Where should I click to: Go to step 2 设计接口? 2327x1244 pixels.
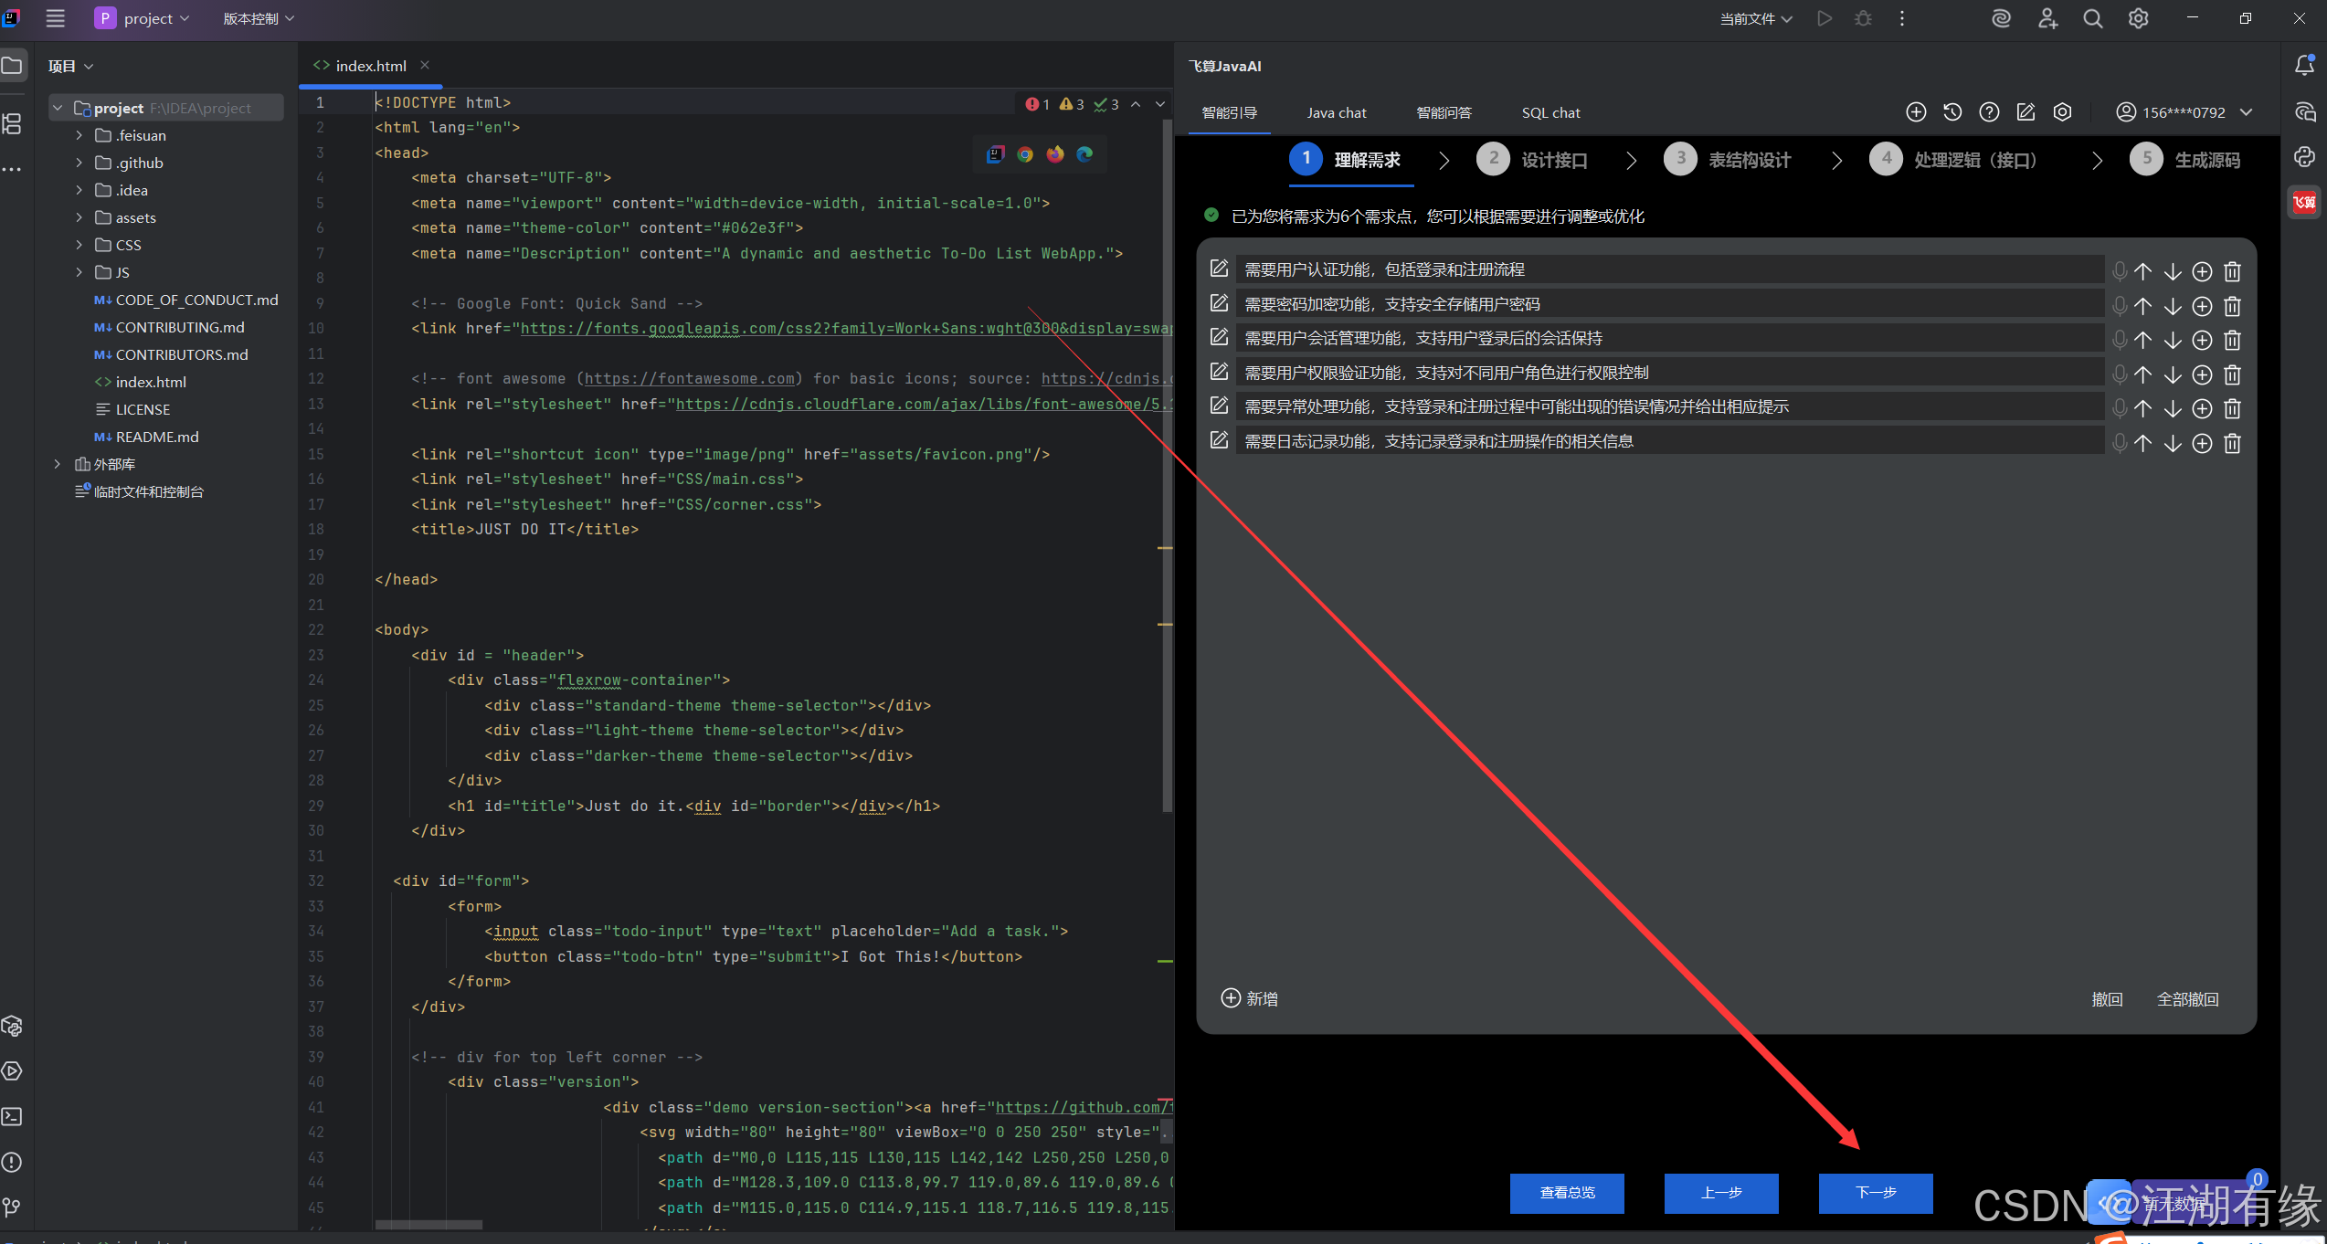click(1532, 160)
